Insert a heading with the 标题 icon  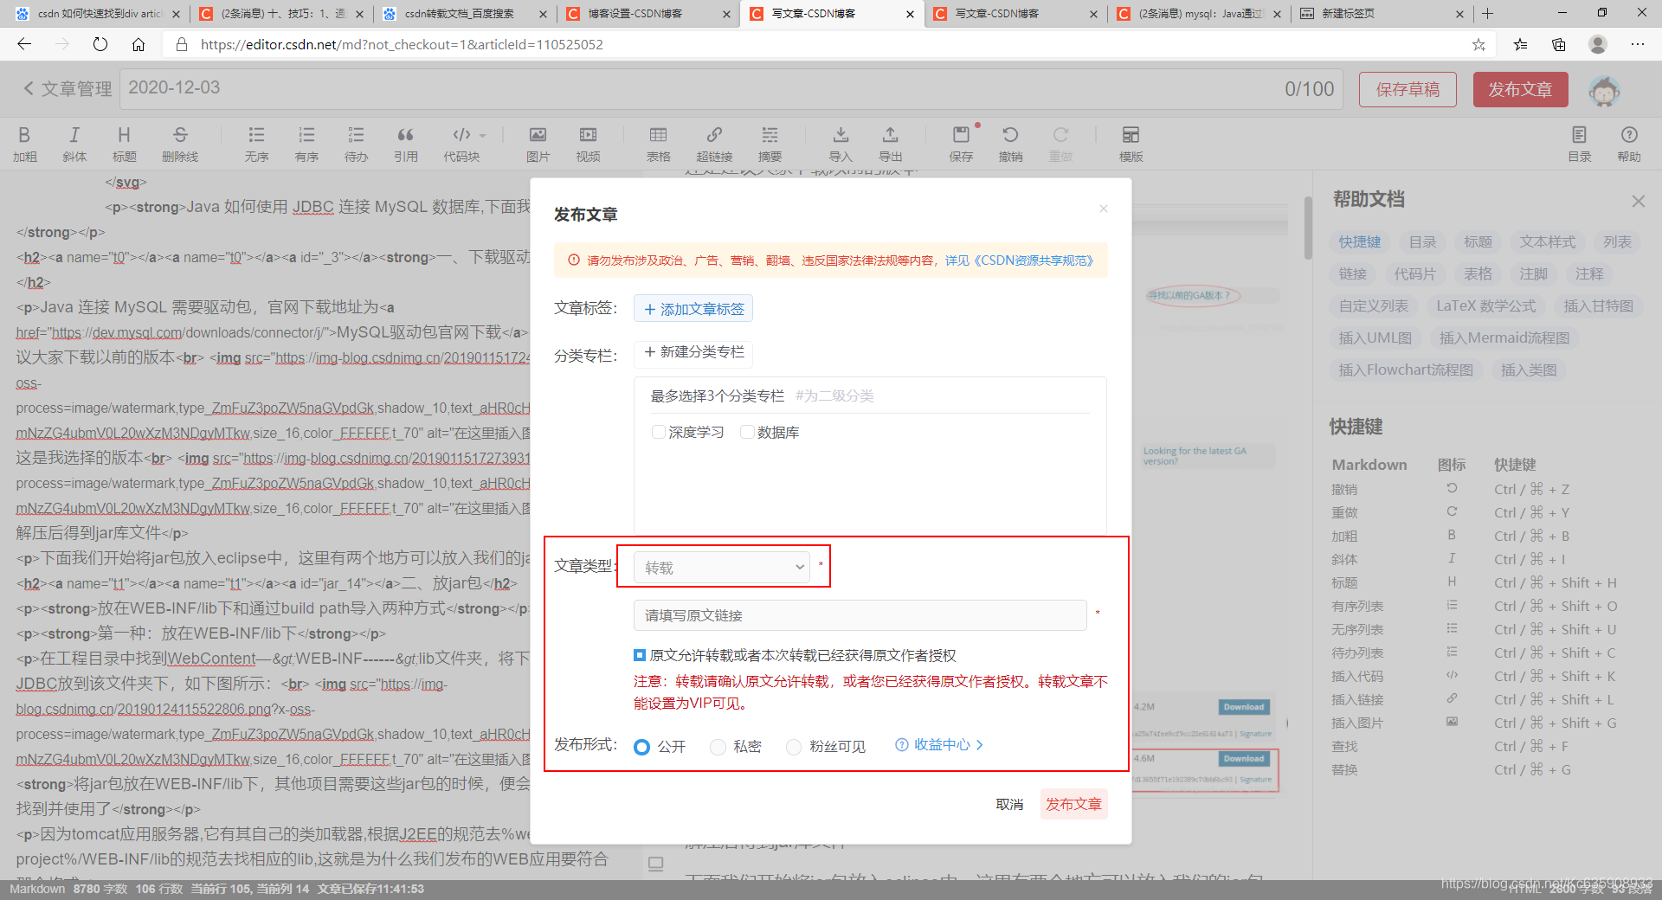(124, 144)
